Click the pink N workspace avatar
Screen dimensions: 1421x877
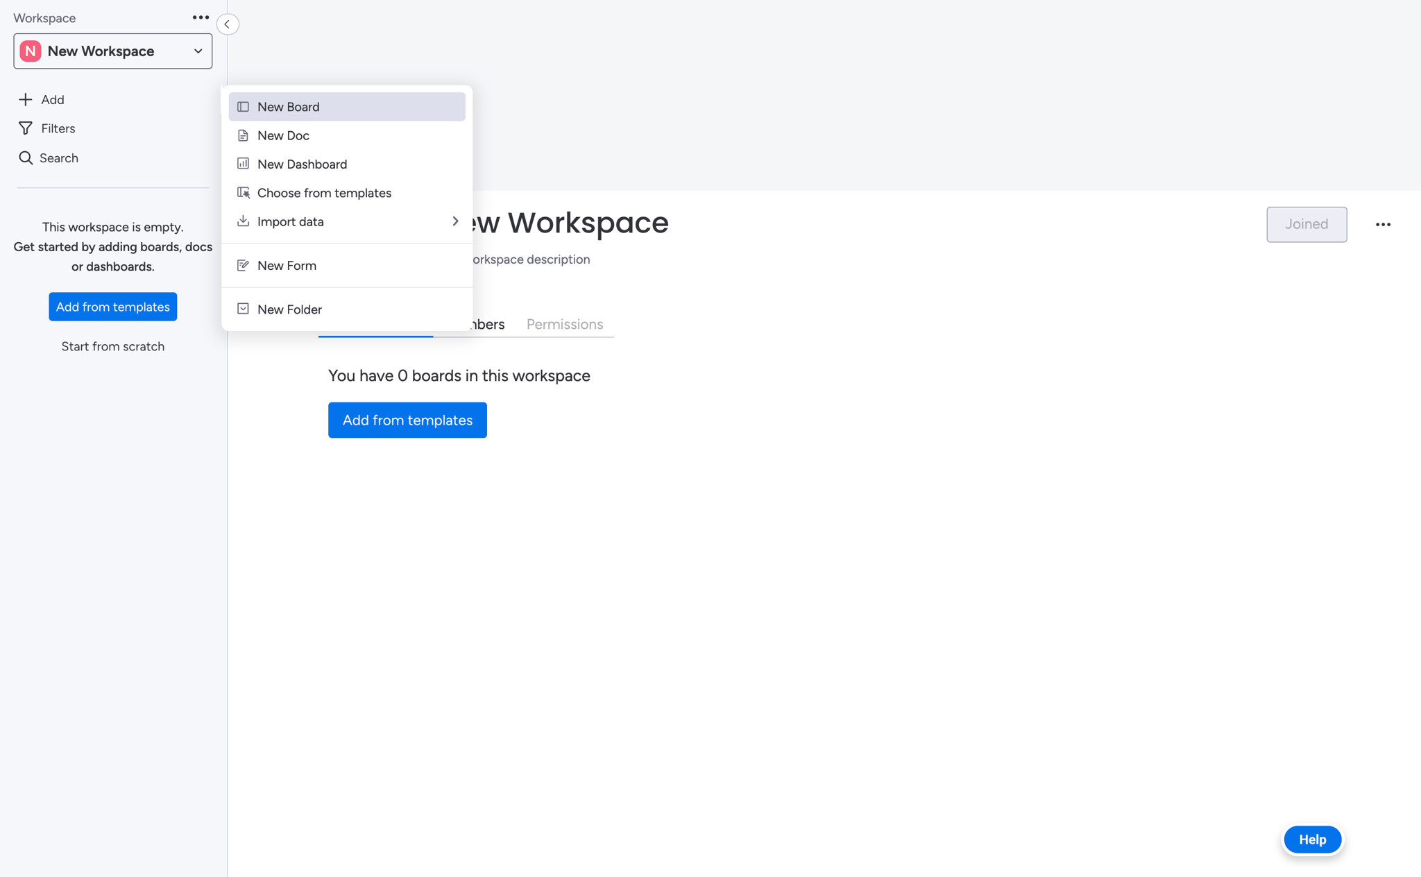tap(29, 51)
